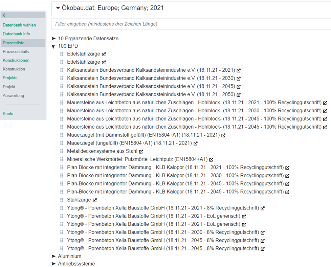Open Konstruktionen in sidebar

pyautogui.click(x=16, y=60)
